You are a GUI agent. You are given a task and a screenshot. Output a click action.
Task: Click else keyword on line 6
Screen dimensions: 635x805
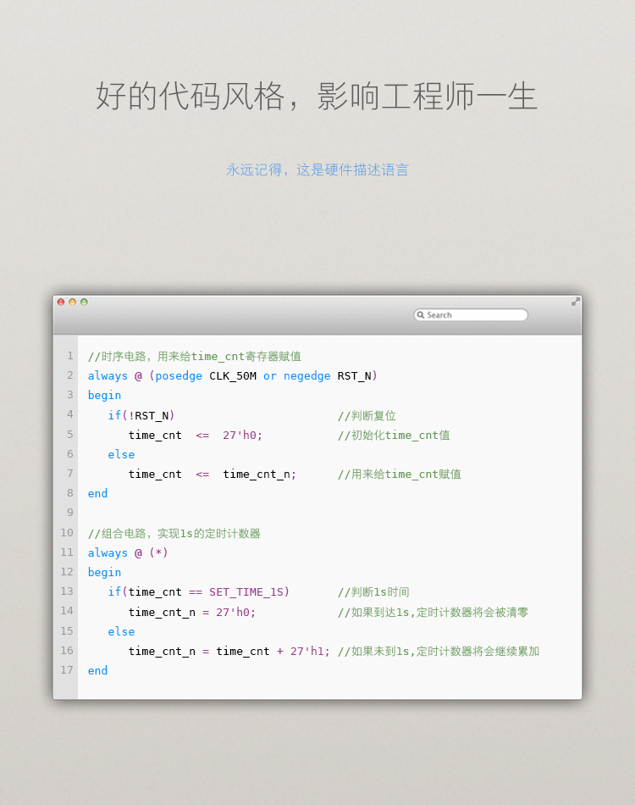122,454
